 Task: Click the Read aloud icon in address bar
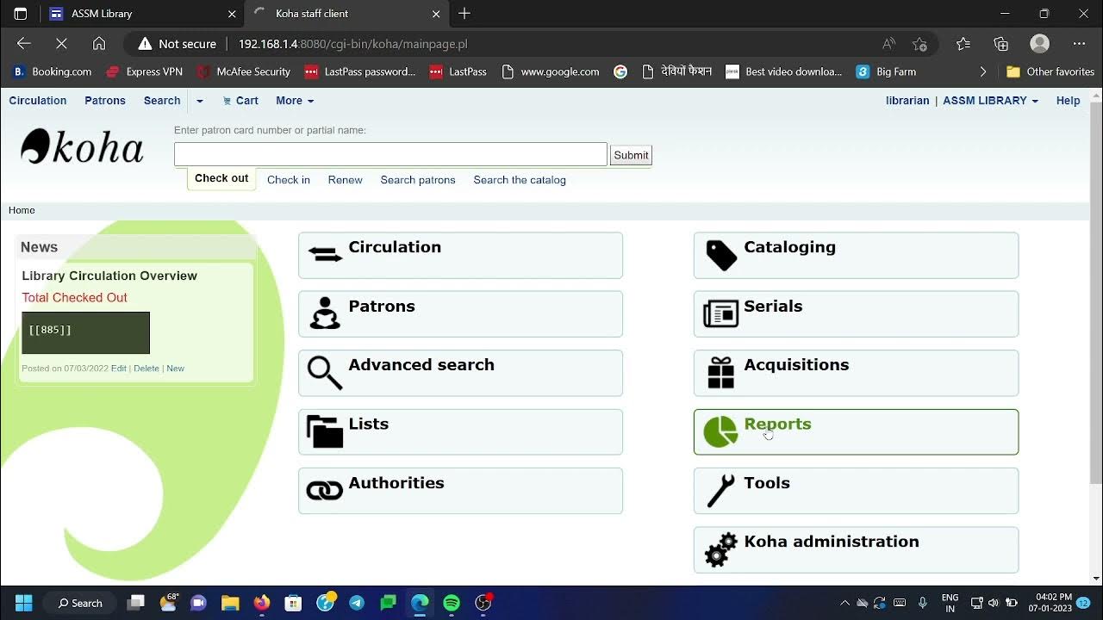click(888, 44)
